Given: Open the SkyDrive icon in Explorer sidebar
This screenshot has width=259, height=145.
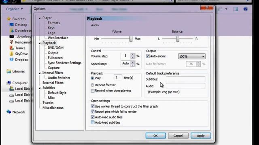Looking at the screenshot, I should click(12, 54).
